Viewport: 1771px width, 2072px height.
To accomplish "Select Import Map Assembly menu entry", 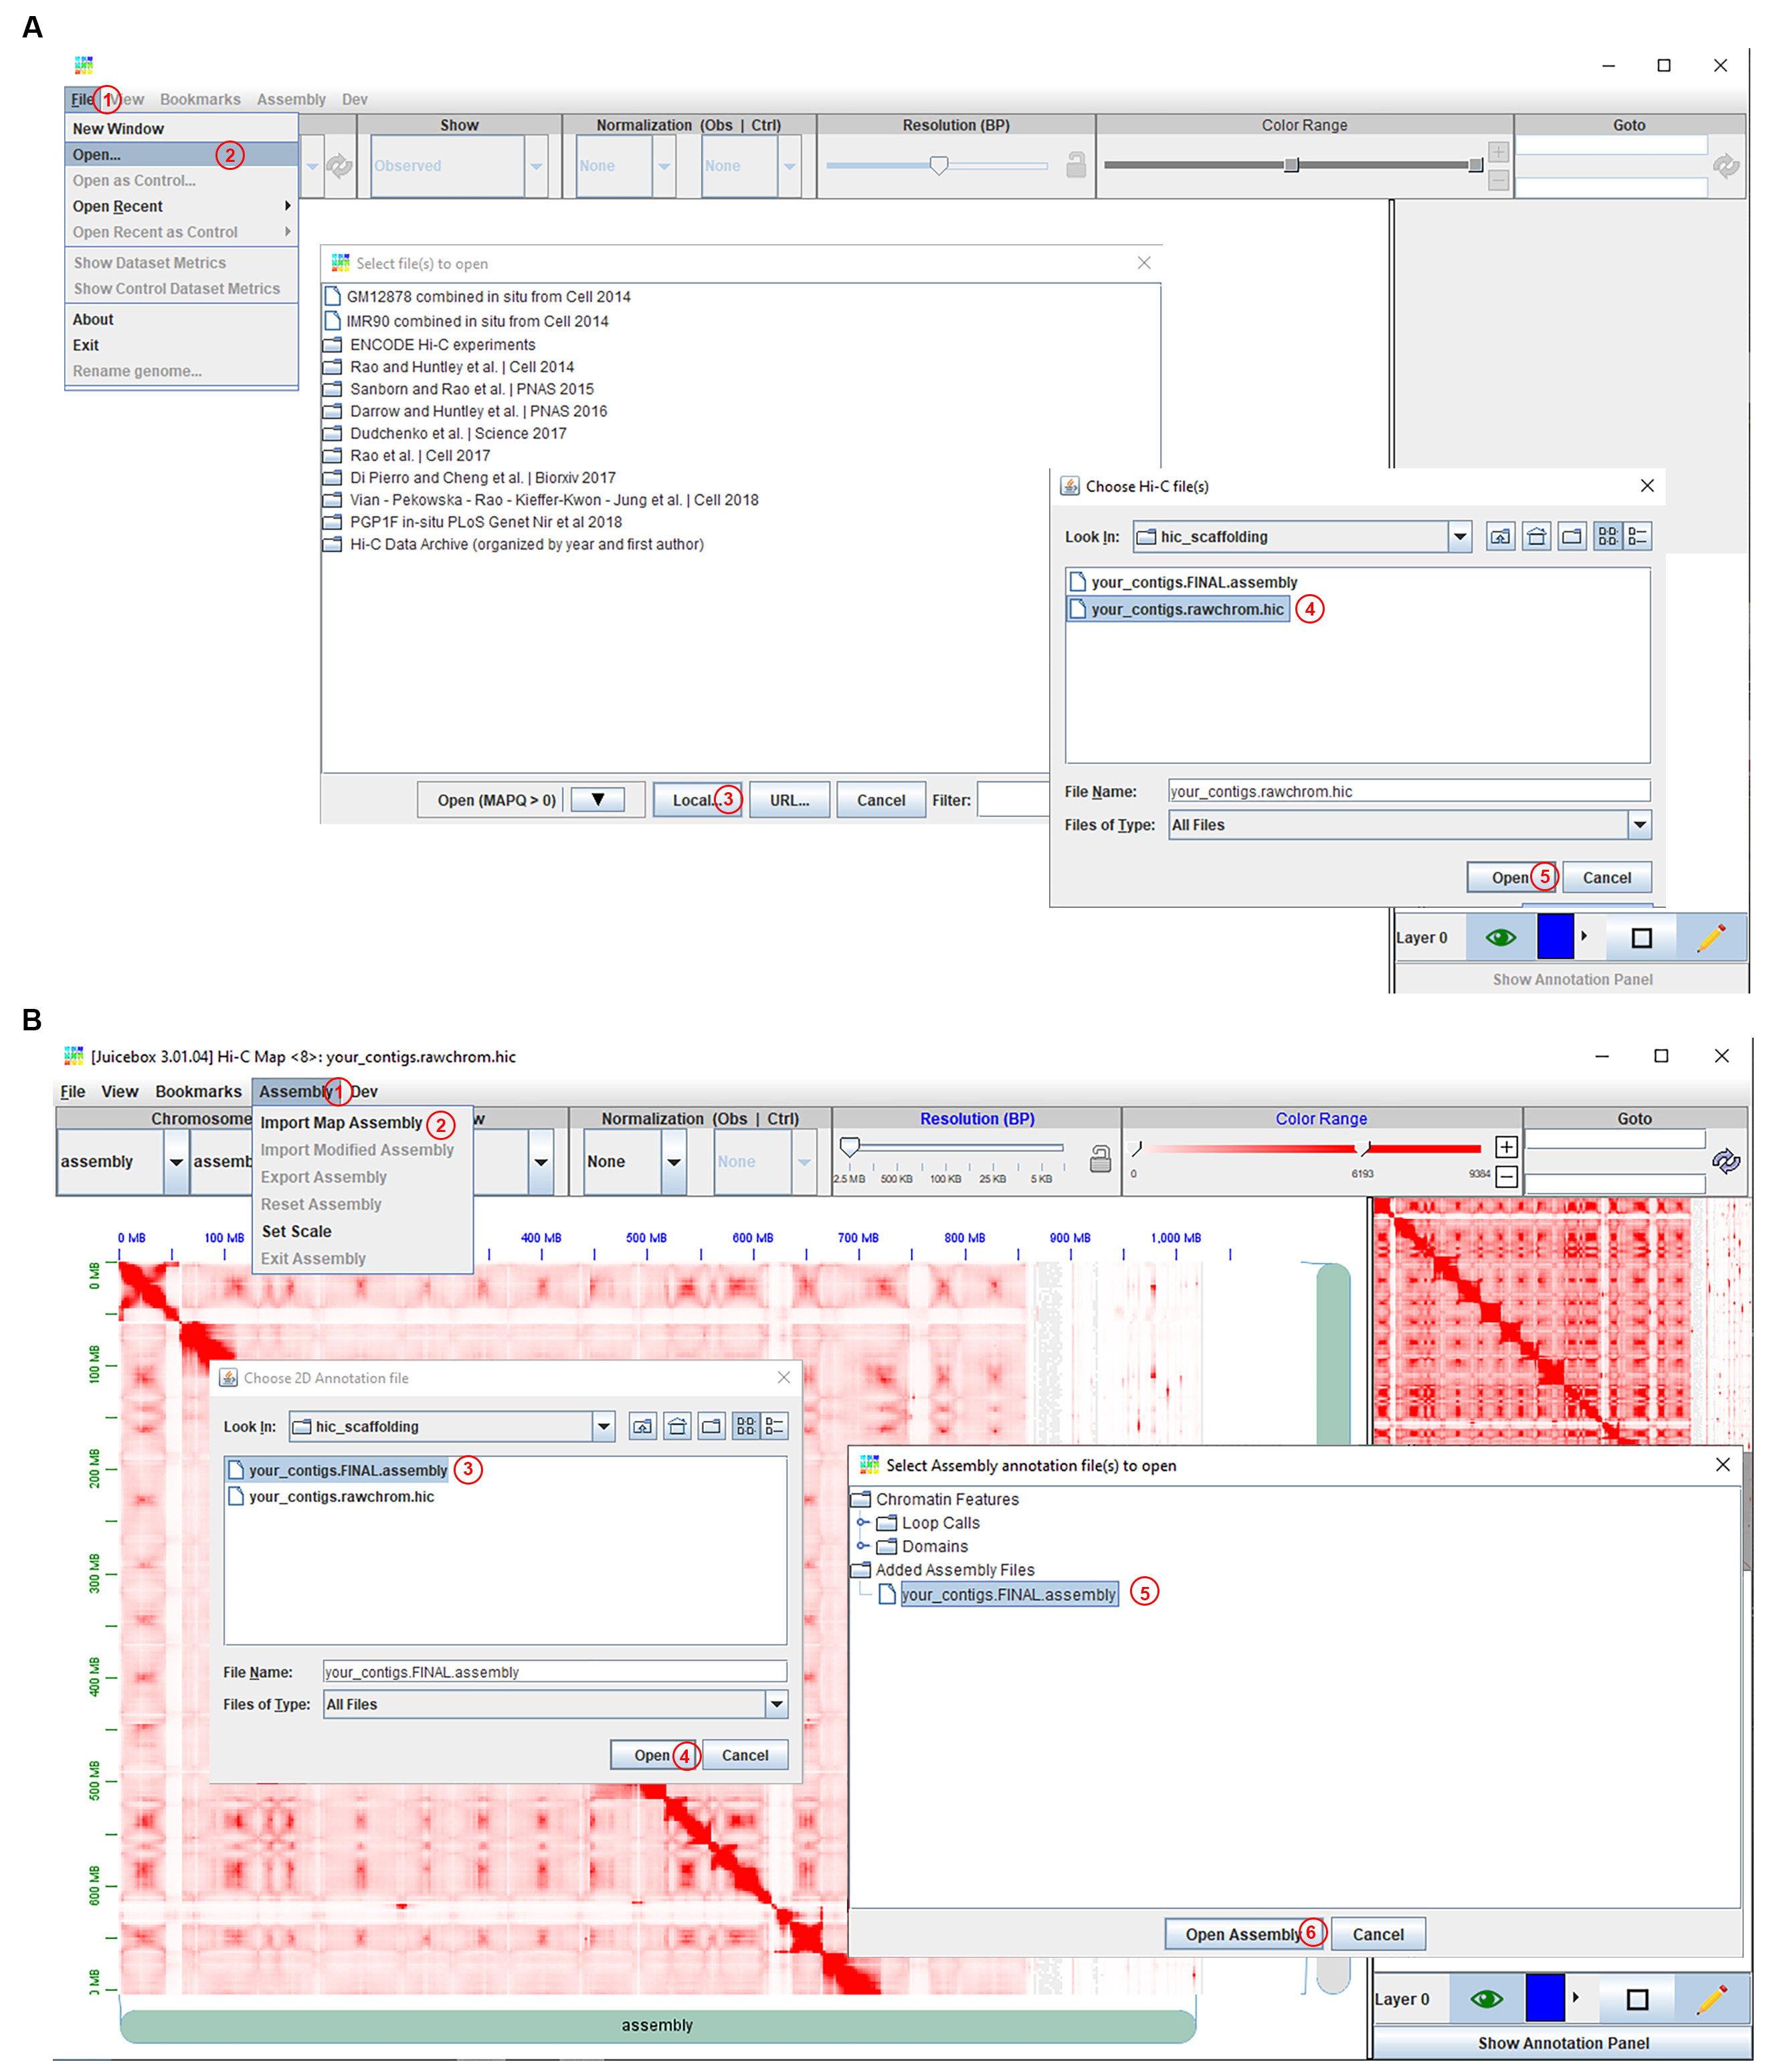I will pyautogui.click(x=341, y=1123).
